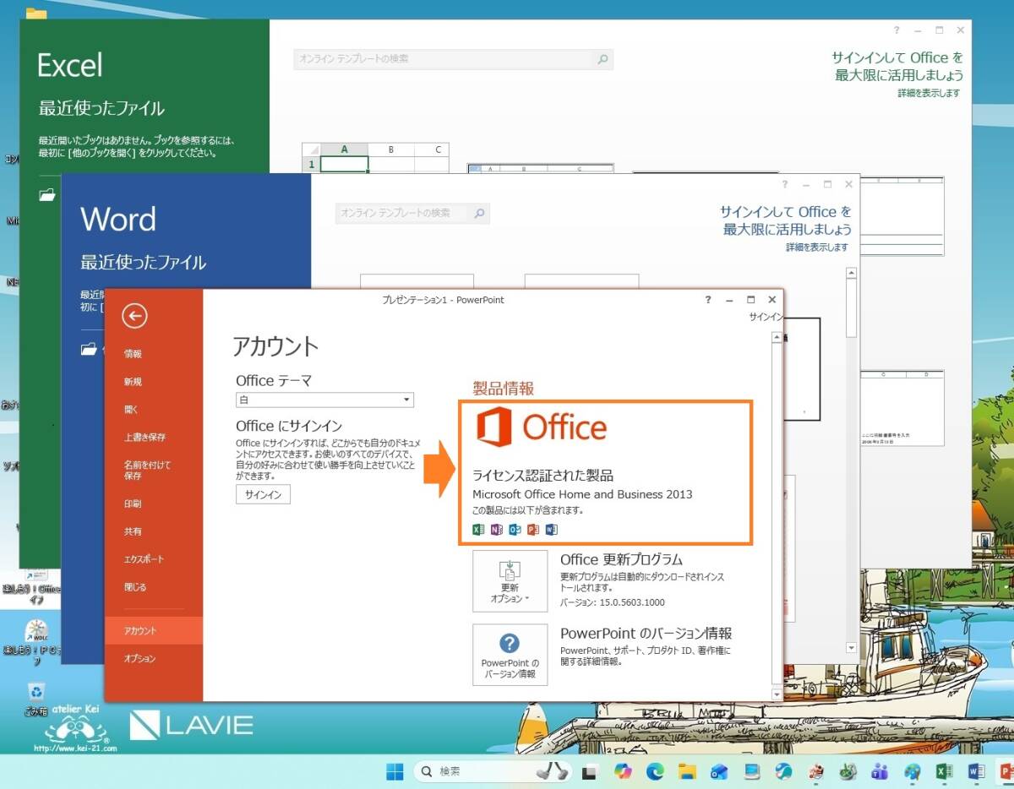
Task: Select the blank workbook thumbnail in Excel
Action: pos(375,157)
